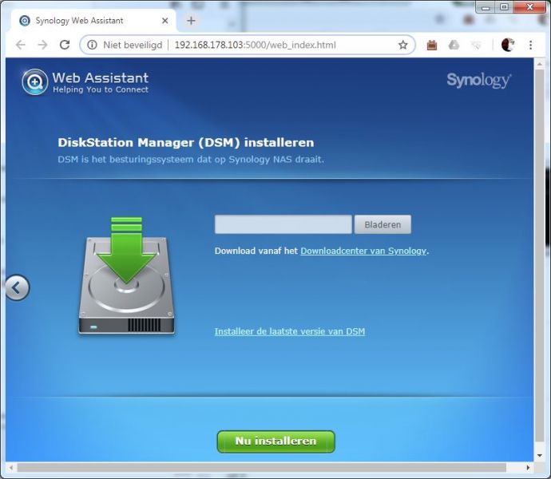Viewport: 551px width, 479px height.
Task: Click Installeer de laatste versie van DSM
Action: (290, 331)
